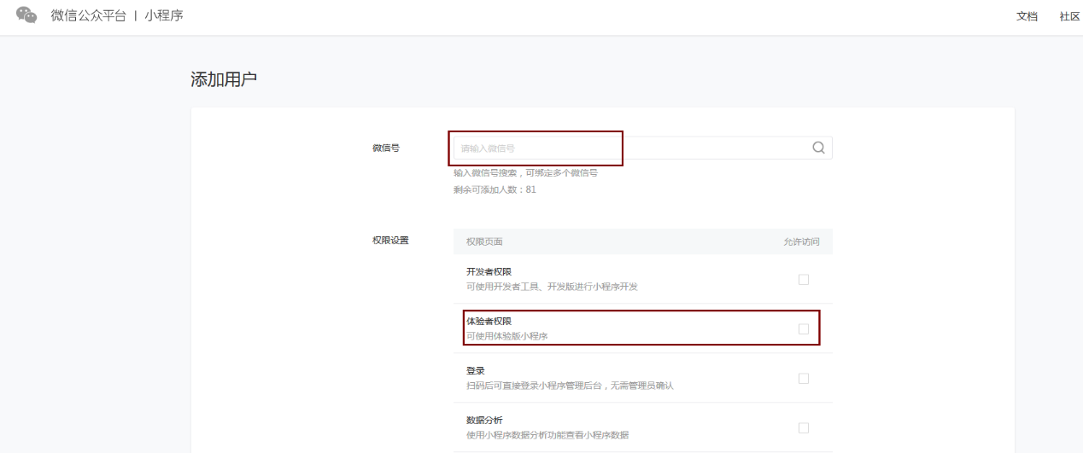Go to the 社区 link
The width and height of the screenshot is (1083, 453).
pos(1069,16)
